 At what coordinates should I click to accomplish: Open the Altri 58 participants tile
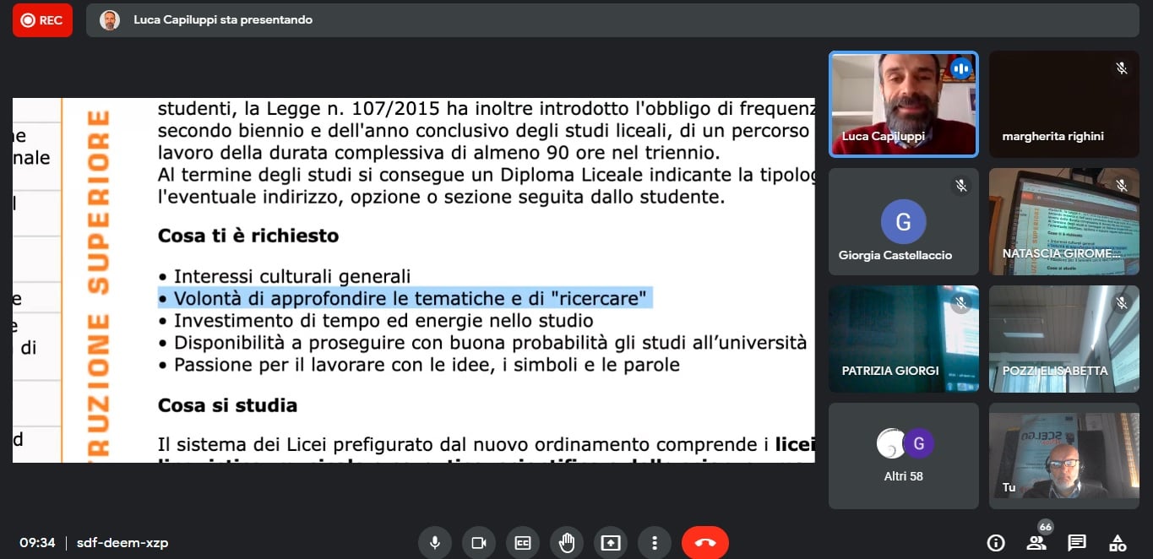click(903, 456)
